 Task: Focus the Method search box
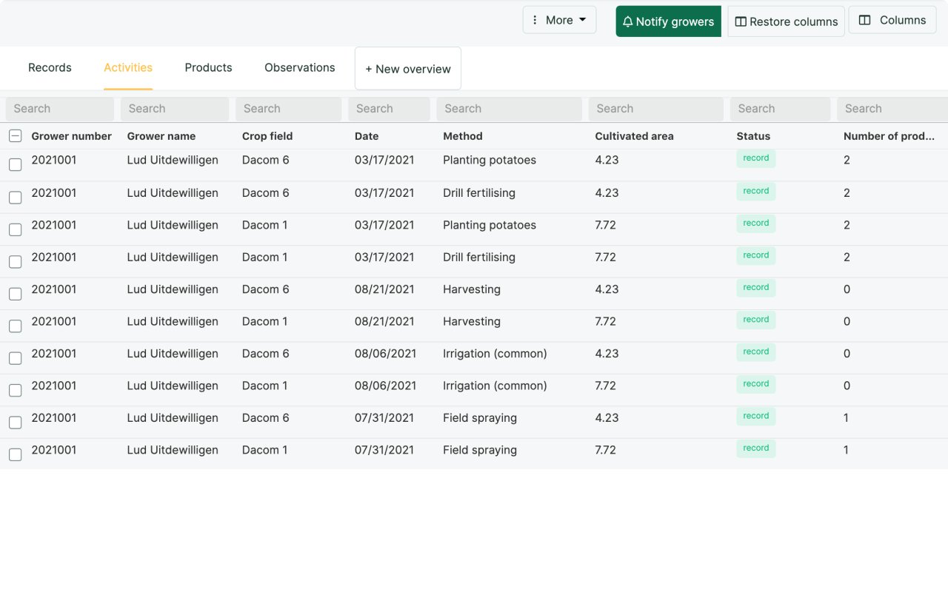coord(509,109)
